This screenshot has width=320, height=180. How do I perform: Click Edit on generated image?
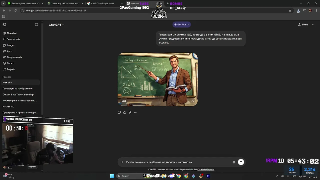[123, 101]
